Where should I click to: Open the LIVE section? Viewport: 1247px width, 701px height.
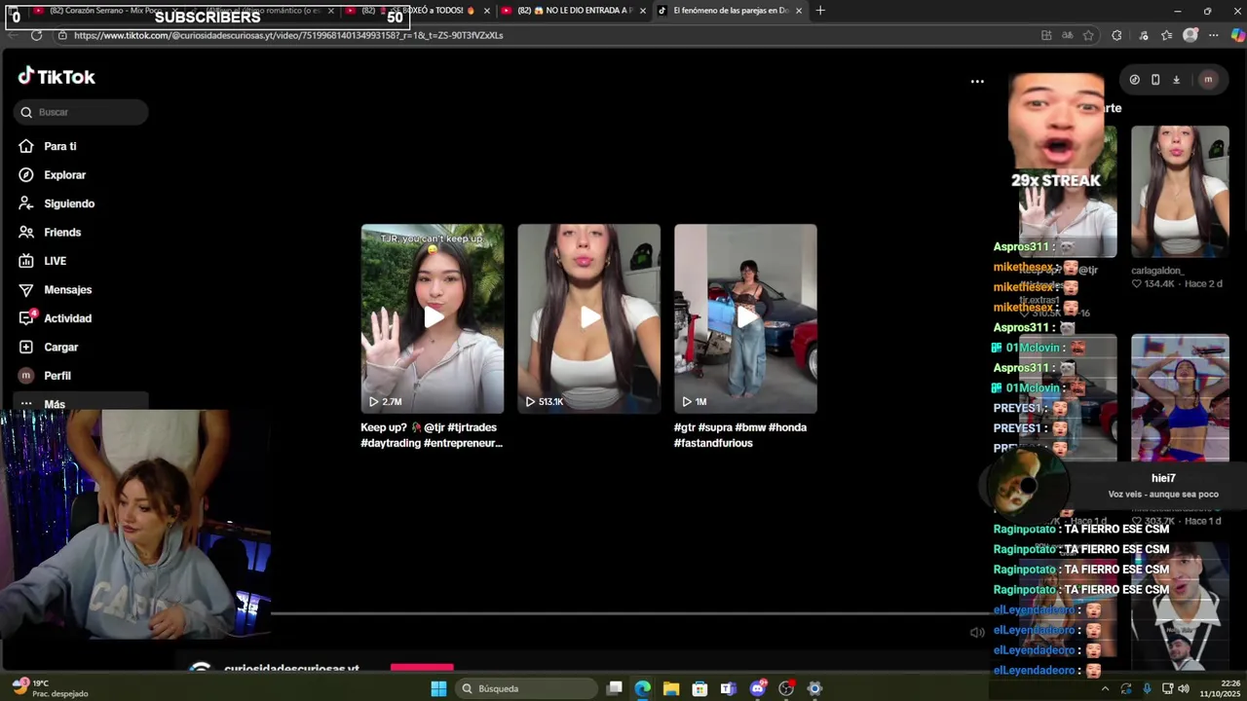click(x=42, y=261)
